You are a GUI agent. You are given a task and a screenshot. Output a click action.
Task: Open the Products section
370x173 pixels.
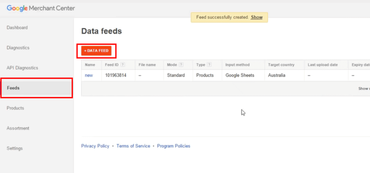click(x=15, y=108)
